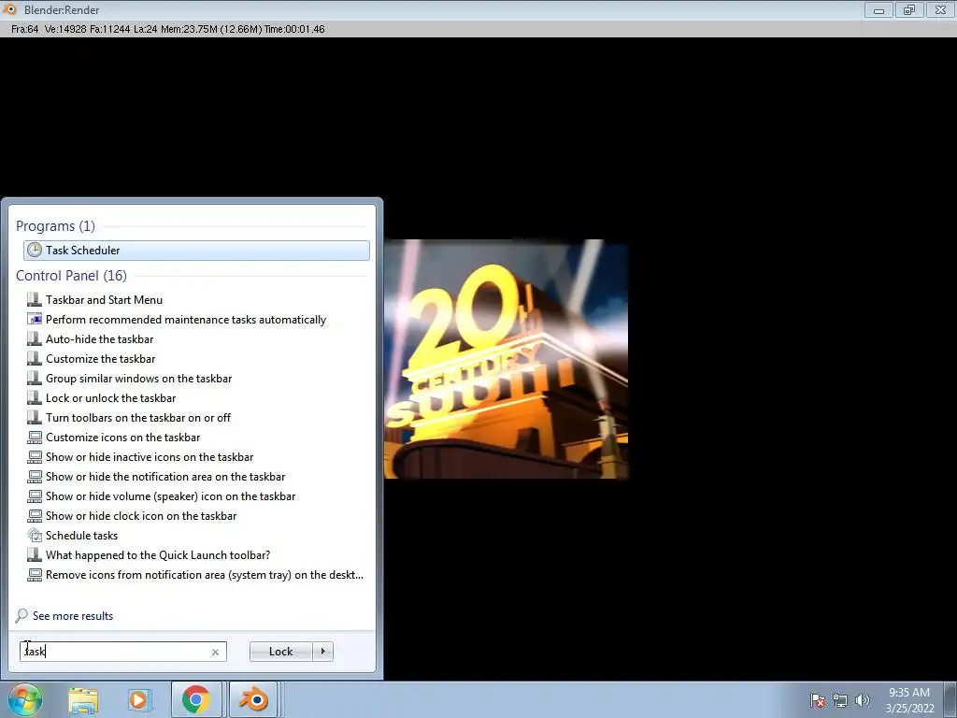Click the icon beside Show or hide inactive icons
The height and width of the screenshot is (718, 957).
(x=35, y=456)
